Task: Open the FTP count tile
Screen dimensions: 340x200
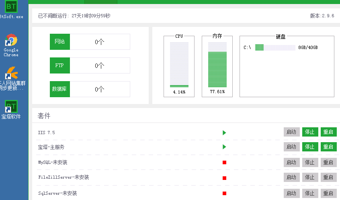Action: pyautogui.click(x=90, y=65)
